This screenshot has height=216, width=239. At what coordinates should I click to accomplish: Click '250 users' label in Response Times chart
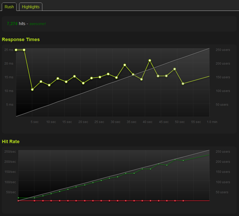tap(223, 50)
